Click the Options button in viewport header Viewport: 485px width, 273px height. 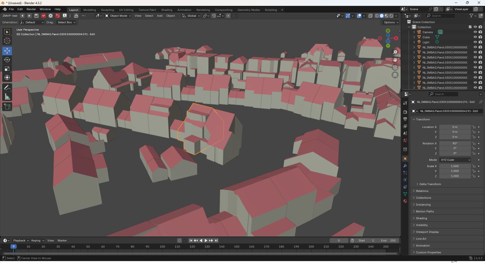point(391,22)
